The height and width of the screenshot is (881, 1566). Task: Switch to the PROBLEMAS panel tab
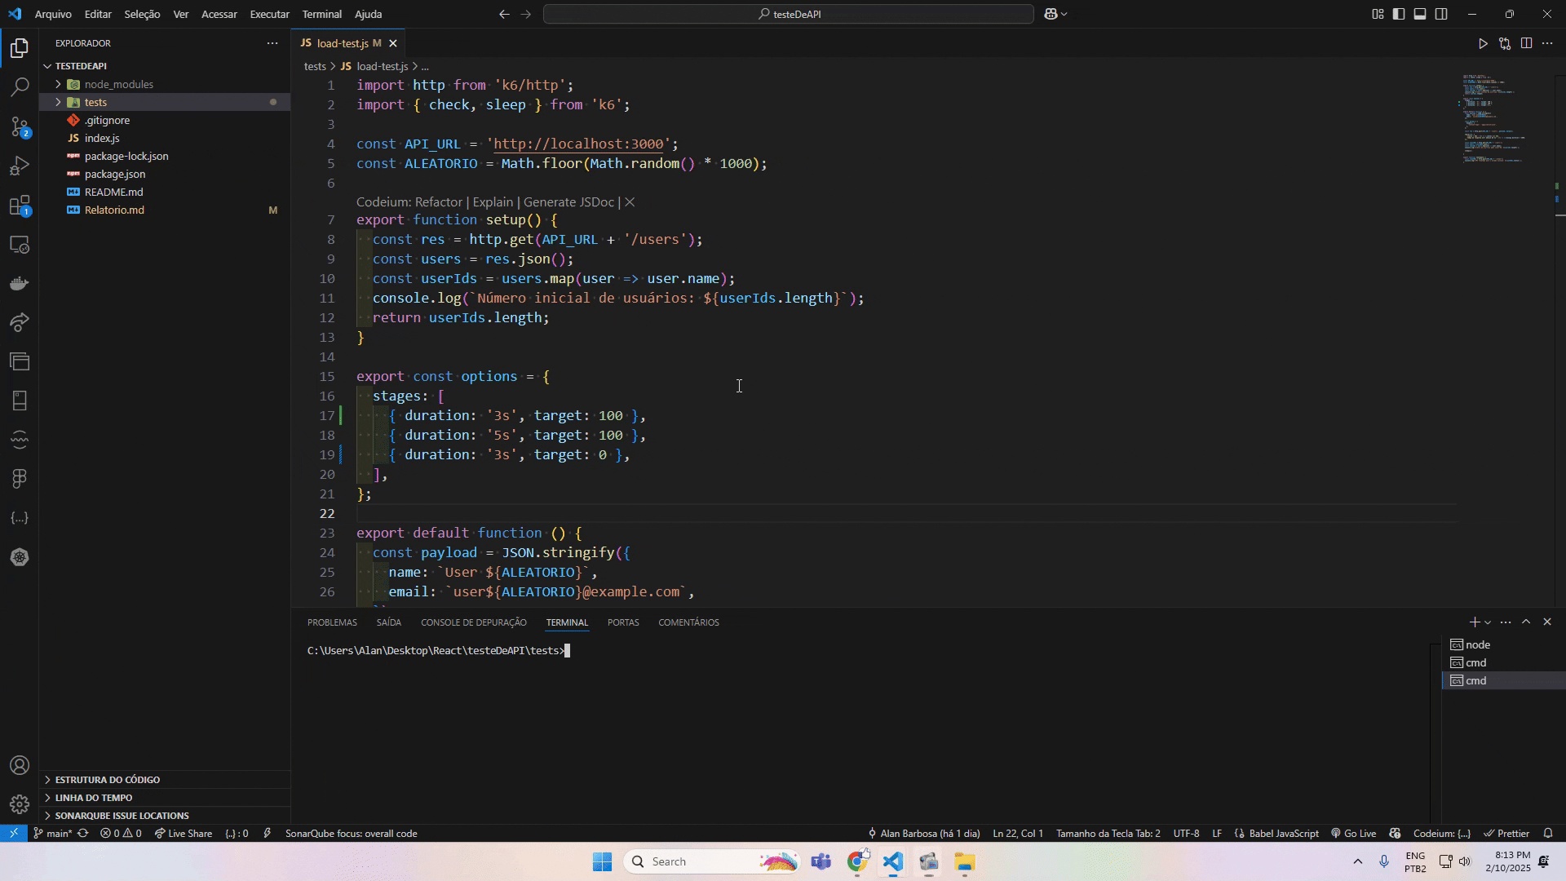coord(332,622)
